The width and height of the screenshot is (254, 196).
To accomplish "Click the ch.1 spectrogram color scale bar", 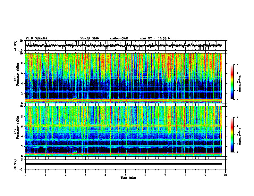I will [x=232, y=82].
